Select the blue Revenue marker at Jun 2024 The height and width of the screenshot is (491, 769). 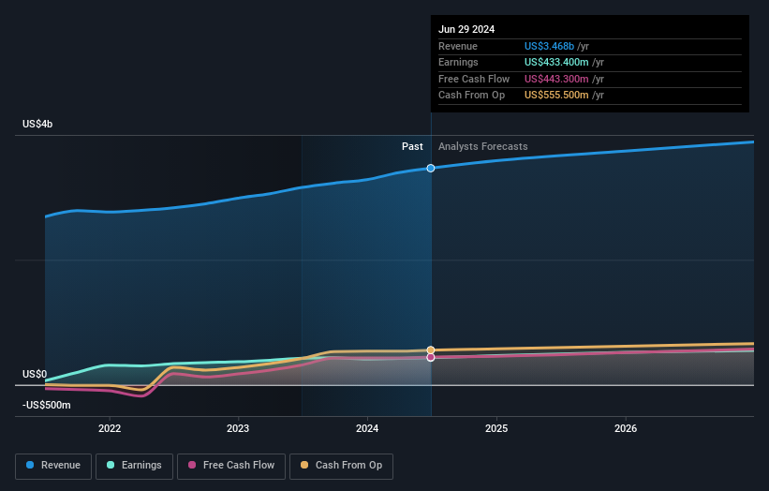coord(431,169)
